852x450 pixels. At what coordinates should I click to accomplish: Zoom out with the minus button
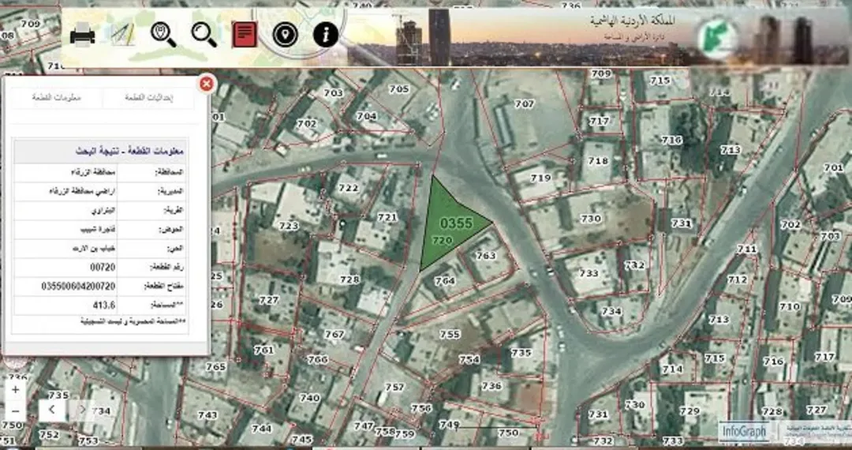coord(15,411)
